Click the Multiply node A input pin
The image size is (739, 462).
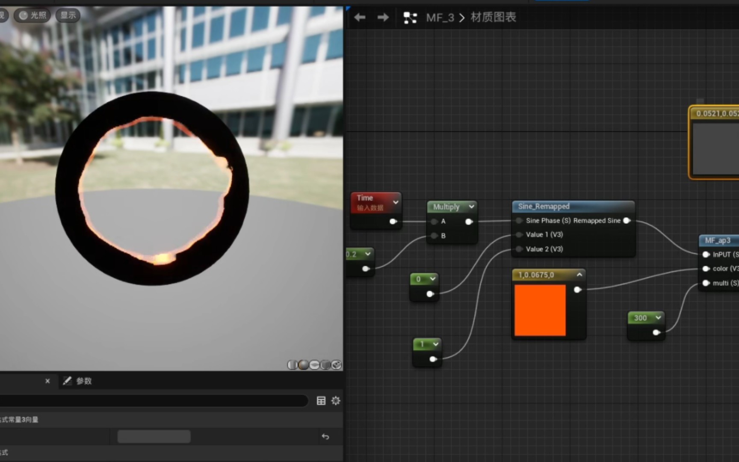point(435,222)
